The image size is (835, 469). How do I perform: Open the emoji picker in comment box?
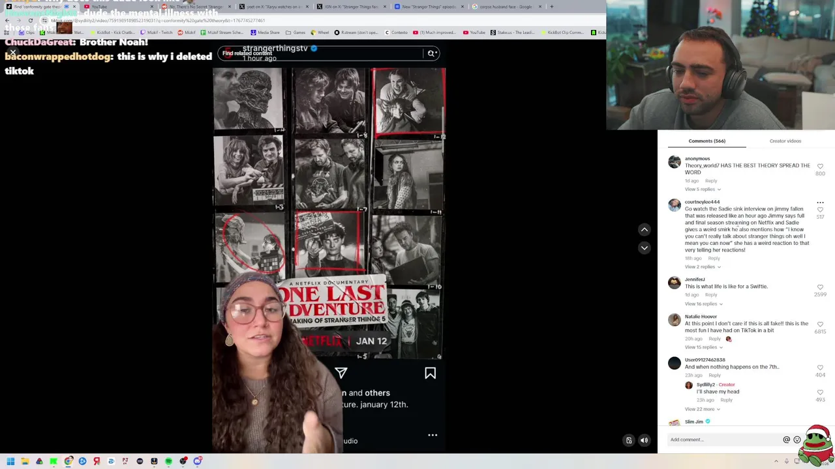click(797, 440)
